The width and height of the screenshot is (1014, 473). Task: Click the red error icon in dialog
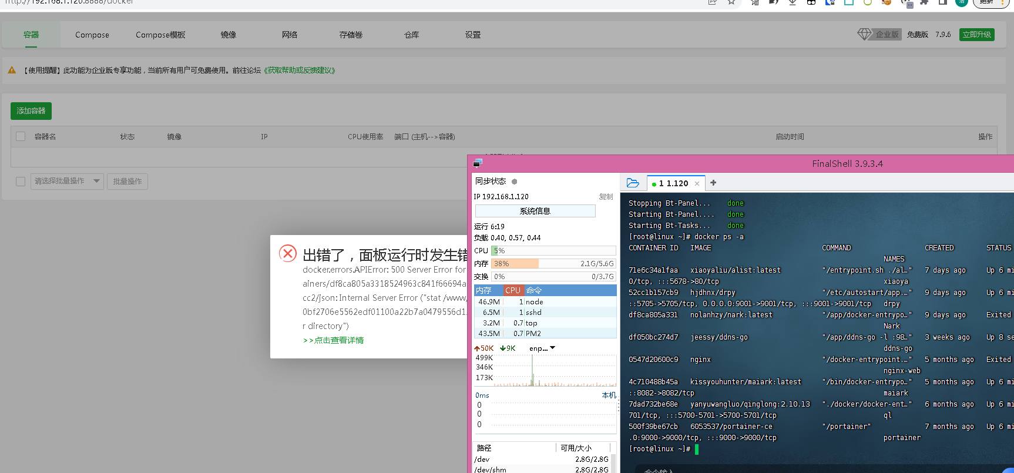pos(288,253)
